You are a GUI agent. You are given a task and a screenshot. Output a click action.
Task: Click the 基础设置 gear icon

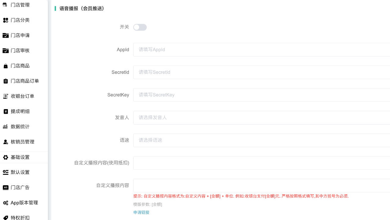tap(5, 157)
